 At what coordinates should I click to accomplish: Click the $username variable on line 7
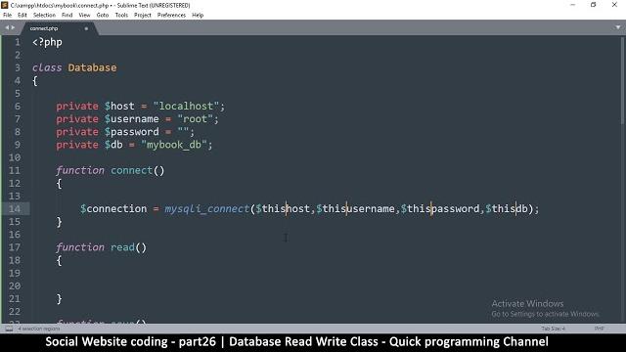(x=132, y=119)
